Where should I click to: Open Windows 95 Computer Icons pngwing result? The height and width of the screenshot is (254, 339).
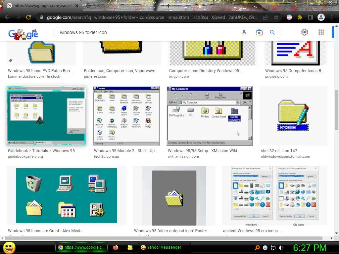pos(294,71)
